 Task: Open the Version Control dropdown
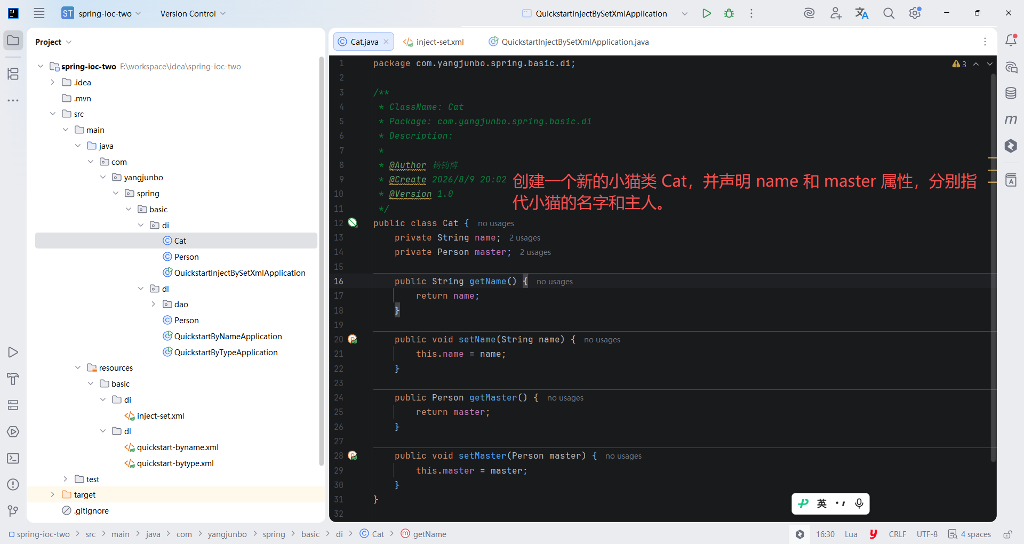(x=193, y=13)
